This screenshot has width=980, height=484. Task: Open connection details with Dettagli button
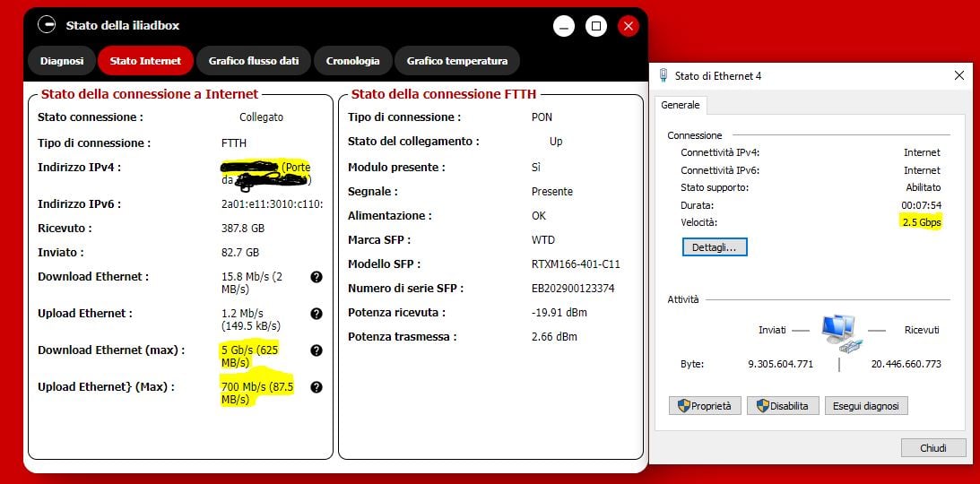tap(714, 246)
